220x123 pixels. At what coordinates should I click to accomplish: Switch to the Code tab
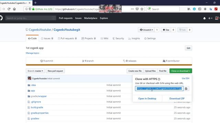[32, 38]
